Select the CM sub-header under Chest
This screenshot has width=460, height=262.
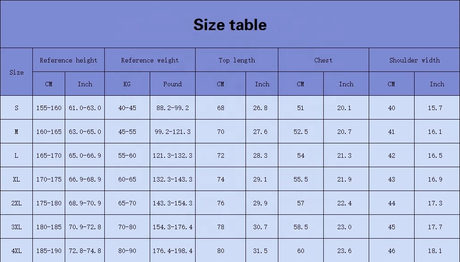[300, 84]
